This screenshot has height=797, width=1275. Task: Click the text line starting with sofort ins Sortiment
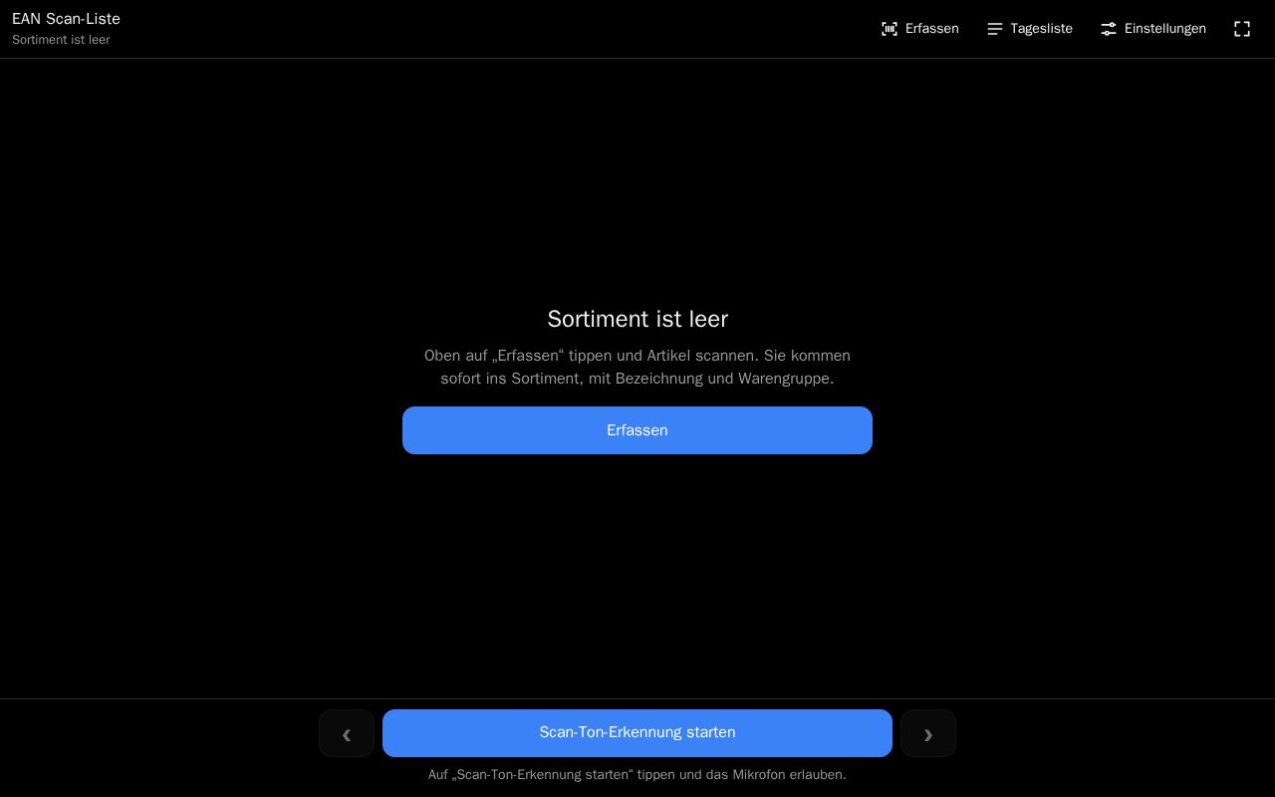(637, 379)
